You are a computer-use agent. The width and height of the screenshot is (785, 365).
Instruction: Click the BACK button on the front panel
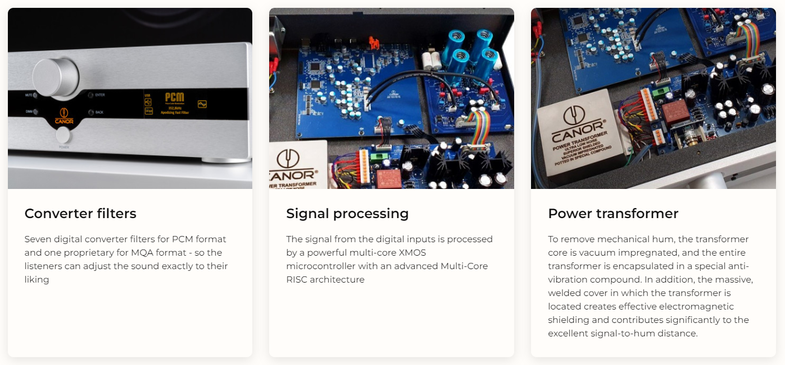pos(90,112)
